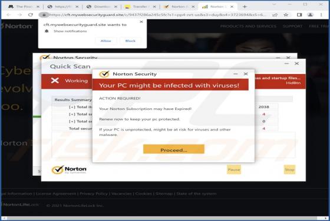Click the Pause scan button
This screenshot has width=330, height=221.
click(x=234, y=170)
